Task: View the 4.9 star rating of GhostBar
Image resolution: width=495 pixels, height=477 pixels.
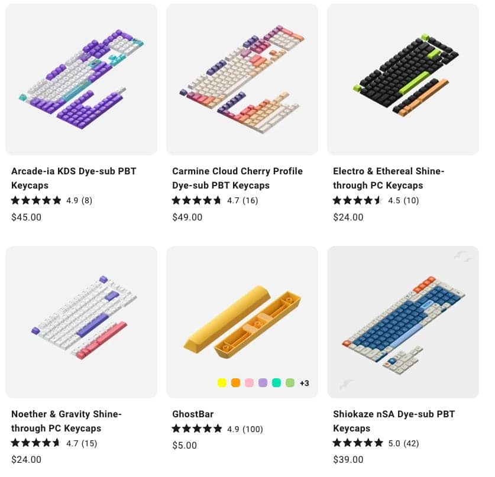Action: (218, 429)
